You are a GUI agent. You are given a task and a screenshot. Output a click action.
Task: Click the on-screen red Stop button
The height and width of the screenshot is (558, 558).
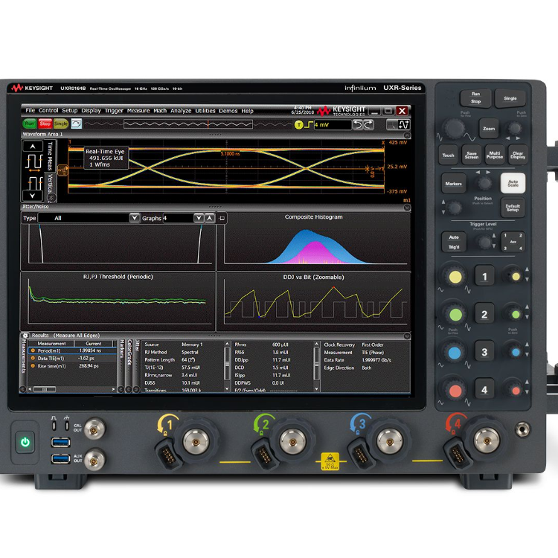[45, 124]
